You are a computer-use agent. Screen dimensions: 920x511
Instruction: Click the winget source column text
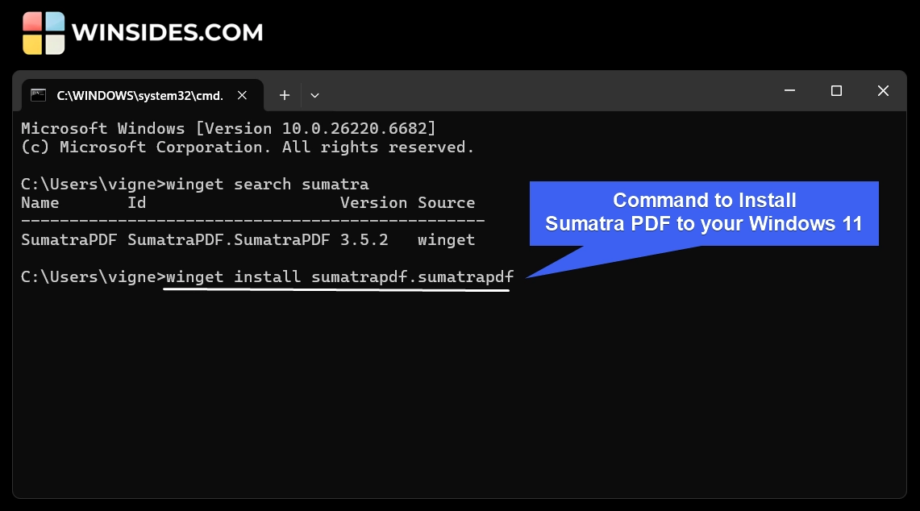(x=446, y=239)
